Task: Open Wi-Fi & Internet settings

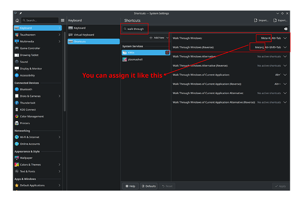Action: tap(38, 137)
